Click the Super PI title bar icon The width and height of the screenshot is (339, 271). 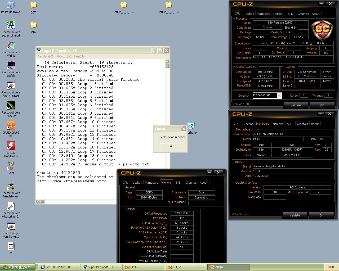[x=39, y=51]
